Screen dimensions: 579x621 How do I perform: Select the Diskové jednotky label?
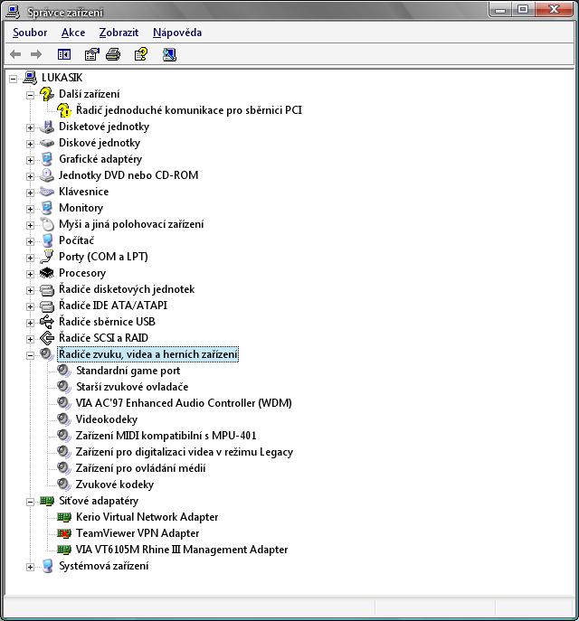pos(100,143)
